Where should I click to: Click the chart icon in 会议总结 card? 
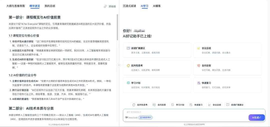pyautogui.click(x=199, y=48)
